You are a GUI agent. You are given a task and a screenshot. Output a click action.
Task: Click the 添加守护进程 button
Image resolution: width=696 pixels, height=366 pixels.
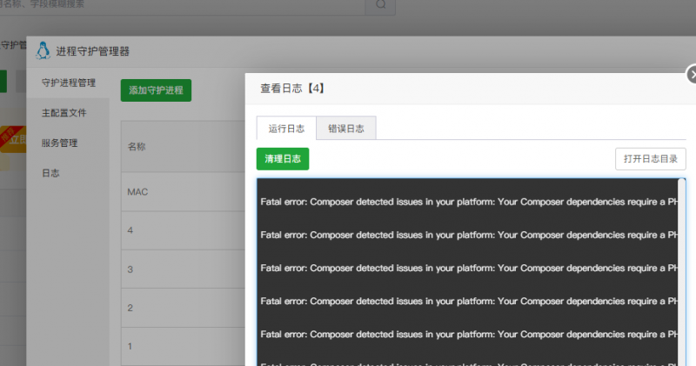click(156, 90)
